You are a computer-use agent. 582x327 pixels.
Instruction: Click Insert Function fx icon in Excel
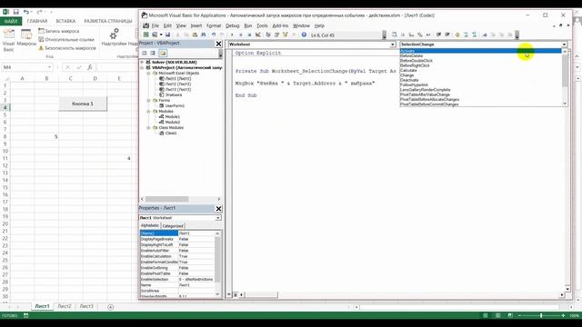pyautogui.click(x=89, y=67)
